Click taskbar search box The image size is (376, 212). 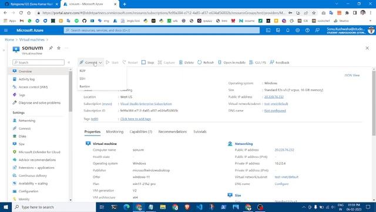coord(53,207)
